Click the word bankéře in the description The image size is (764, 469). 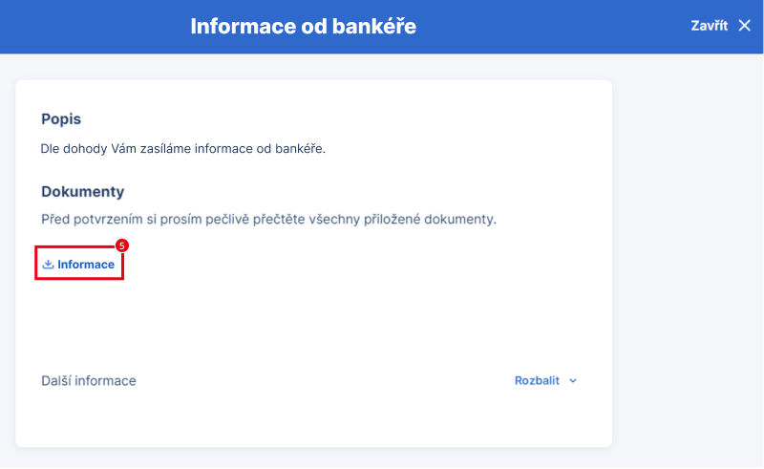(x=300, y=149)
